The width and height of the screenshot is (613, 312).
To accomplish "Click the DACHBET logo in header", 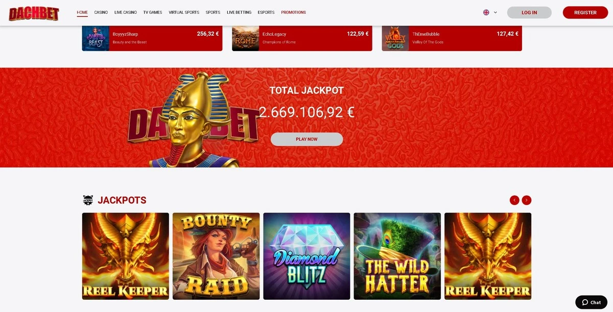I will (x=34, y=13).
